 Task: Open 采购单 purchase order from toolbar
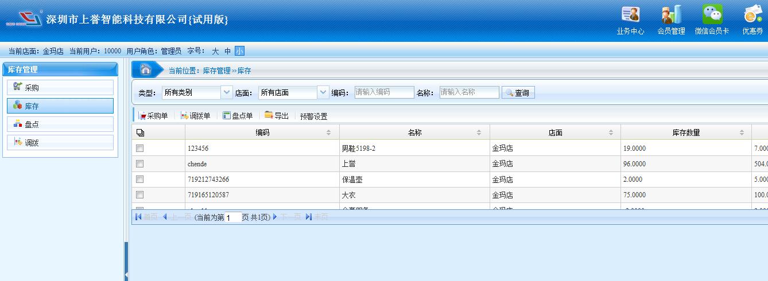point(153,116)
